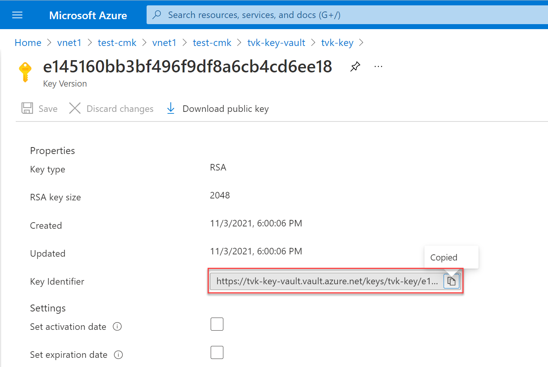Click the yellow key resource icon

click(x=25, y=72)
